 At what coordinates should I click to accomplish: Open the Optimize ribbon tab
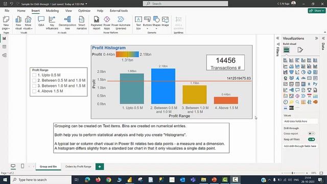click(84, 11)
